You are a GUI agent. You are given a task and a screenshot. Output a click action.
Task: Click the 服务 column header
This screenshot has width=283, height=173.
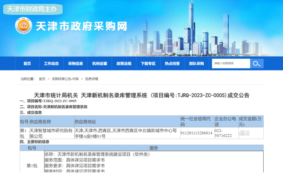tap(154, 148)
